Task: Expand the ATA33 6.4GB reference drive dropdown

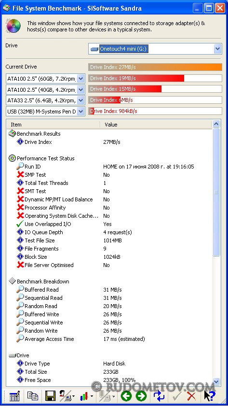Action: [x=81, y=100]
